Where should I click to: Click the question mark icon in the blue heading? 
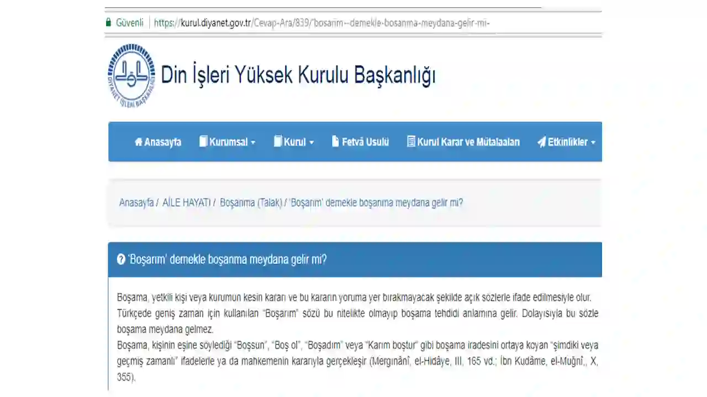(121, 259)
